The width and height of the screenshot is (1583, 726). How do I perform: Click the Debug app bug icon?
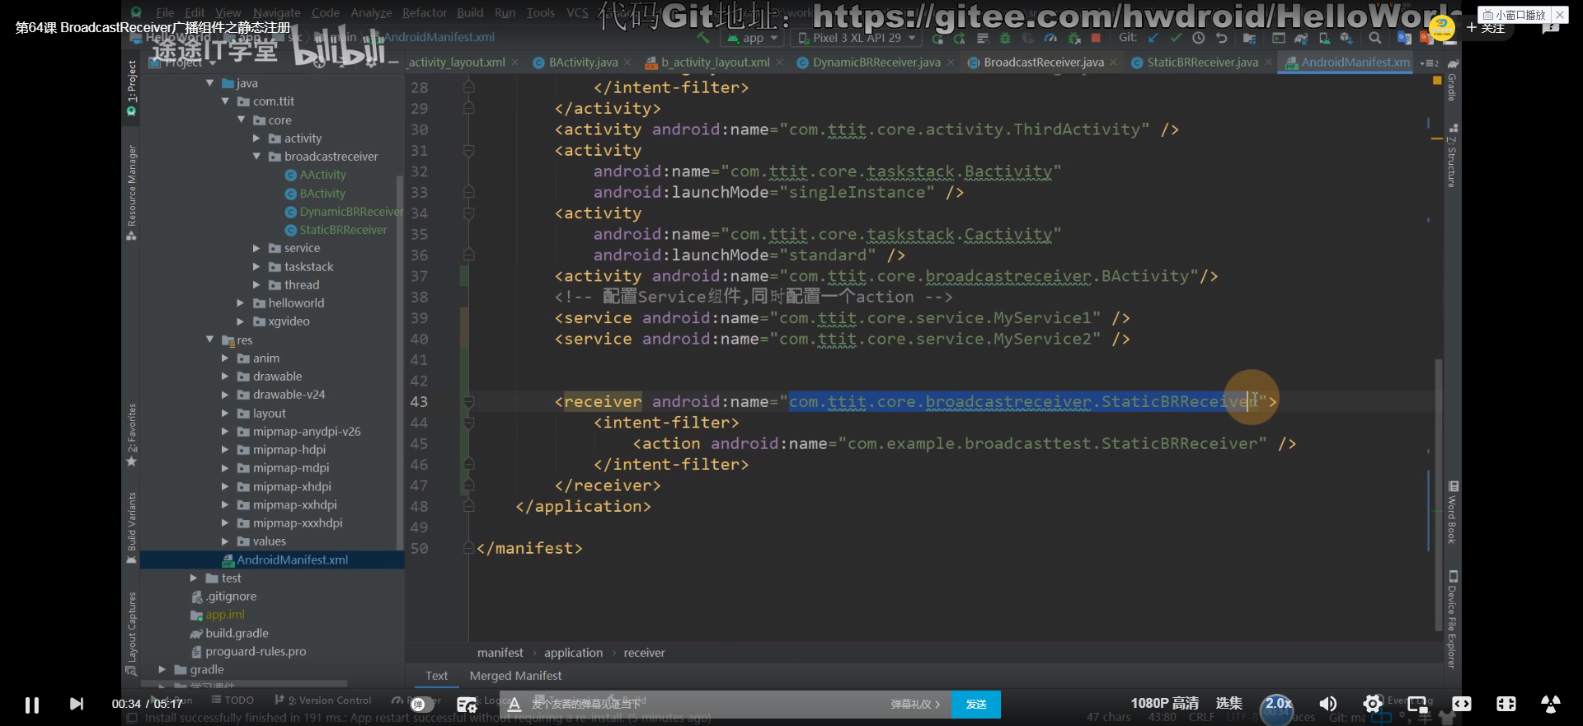click(1005, 38)
